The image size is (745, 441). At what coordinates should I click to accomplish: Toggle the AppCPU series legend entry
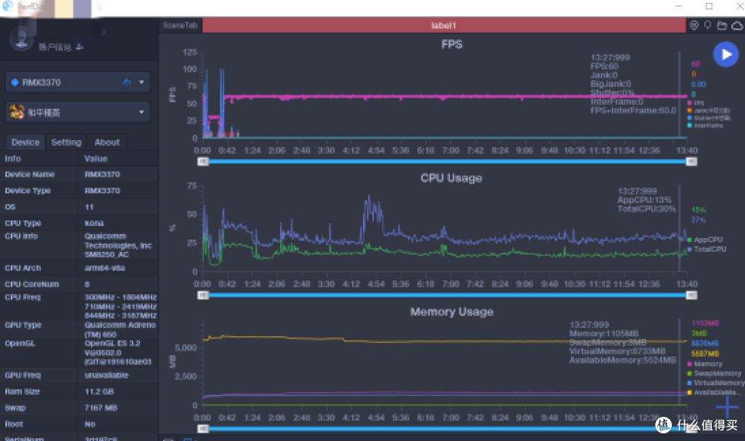click(x=705, y=239)
